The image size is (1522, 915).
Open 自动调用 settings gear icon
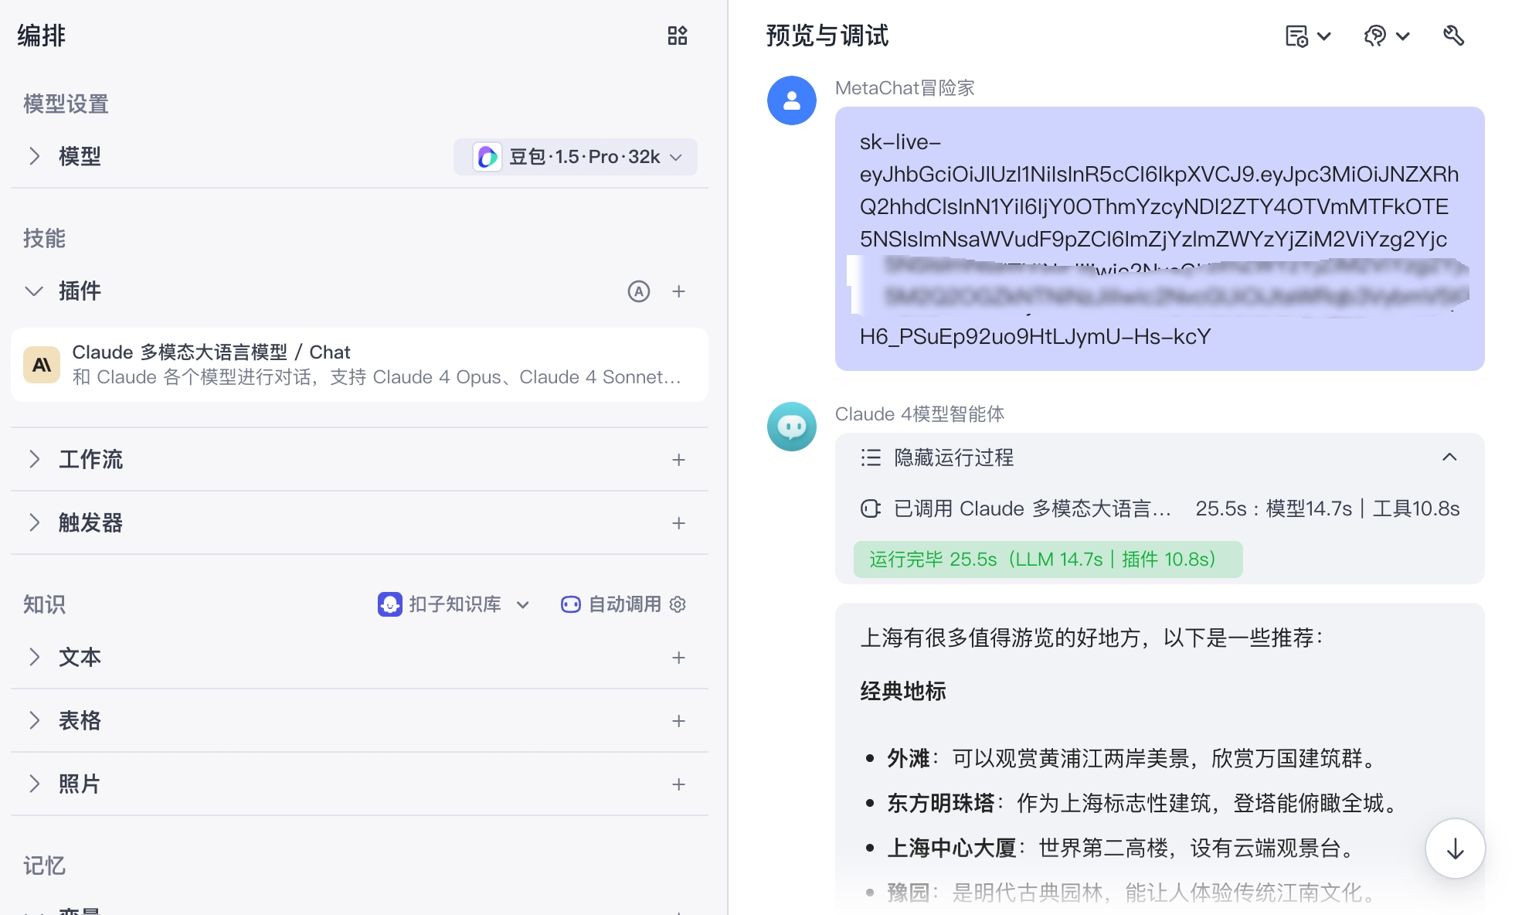click(x=678, y=604)
